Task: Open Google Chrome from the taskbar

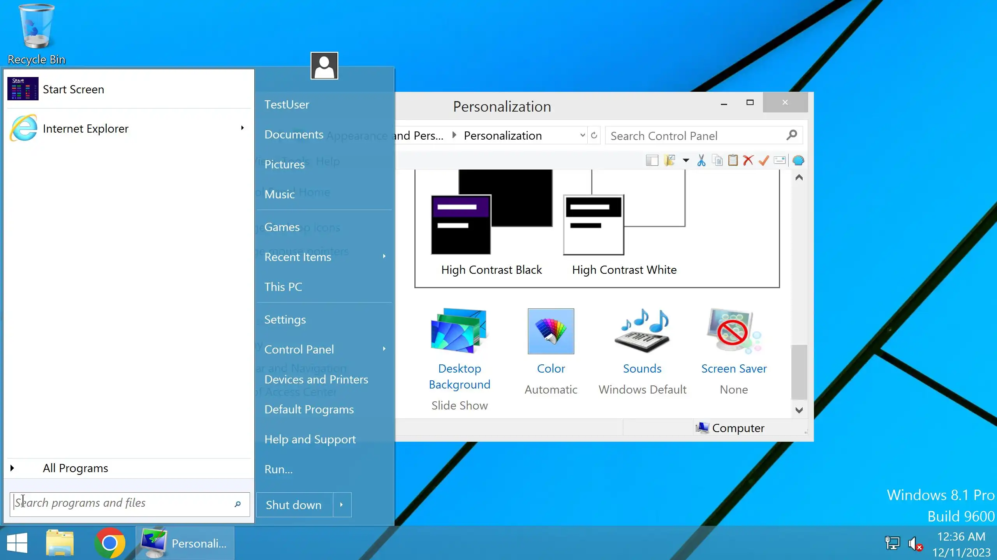Action: pyautogui.click(x=109, y=543)
